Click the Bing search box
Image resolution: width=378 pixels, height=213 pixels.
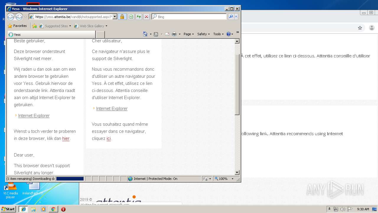click(x=189, y=17)
